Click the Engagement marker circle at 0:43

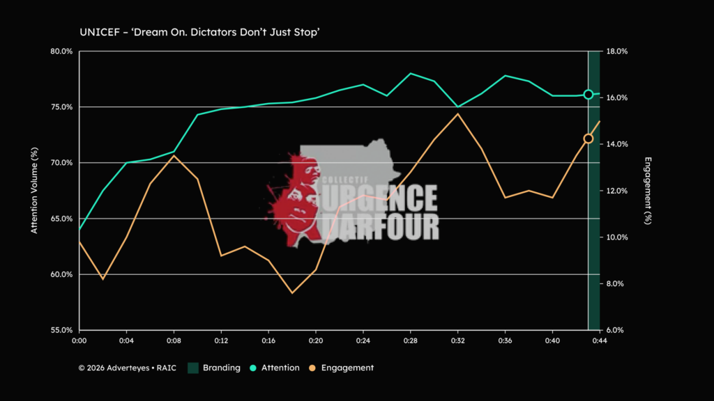[x=588, y=139]
